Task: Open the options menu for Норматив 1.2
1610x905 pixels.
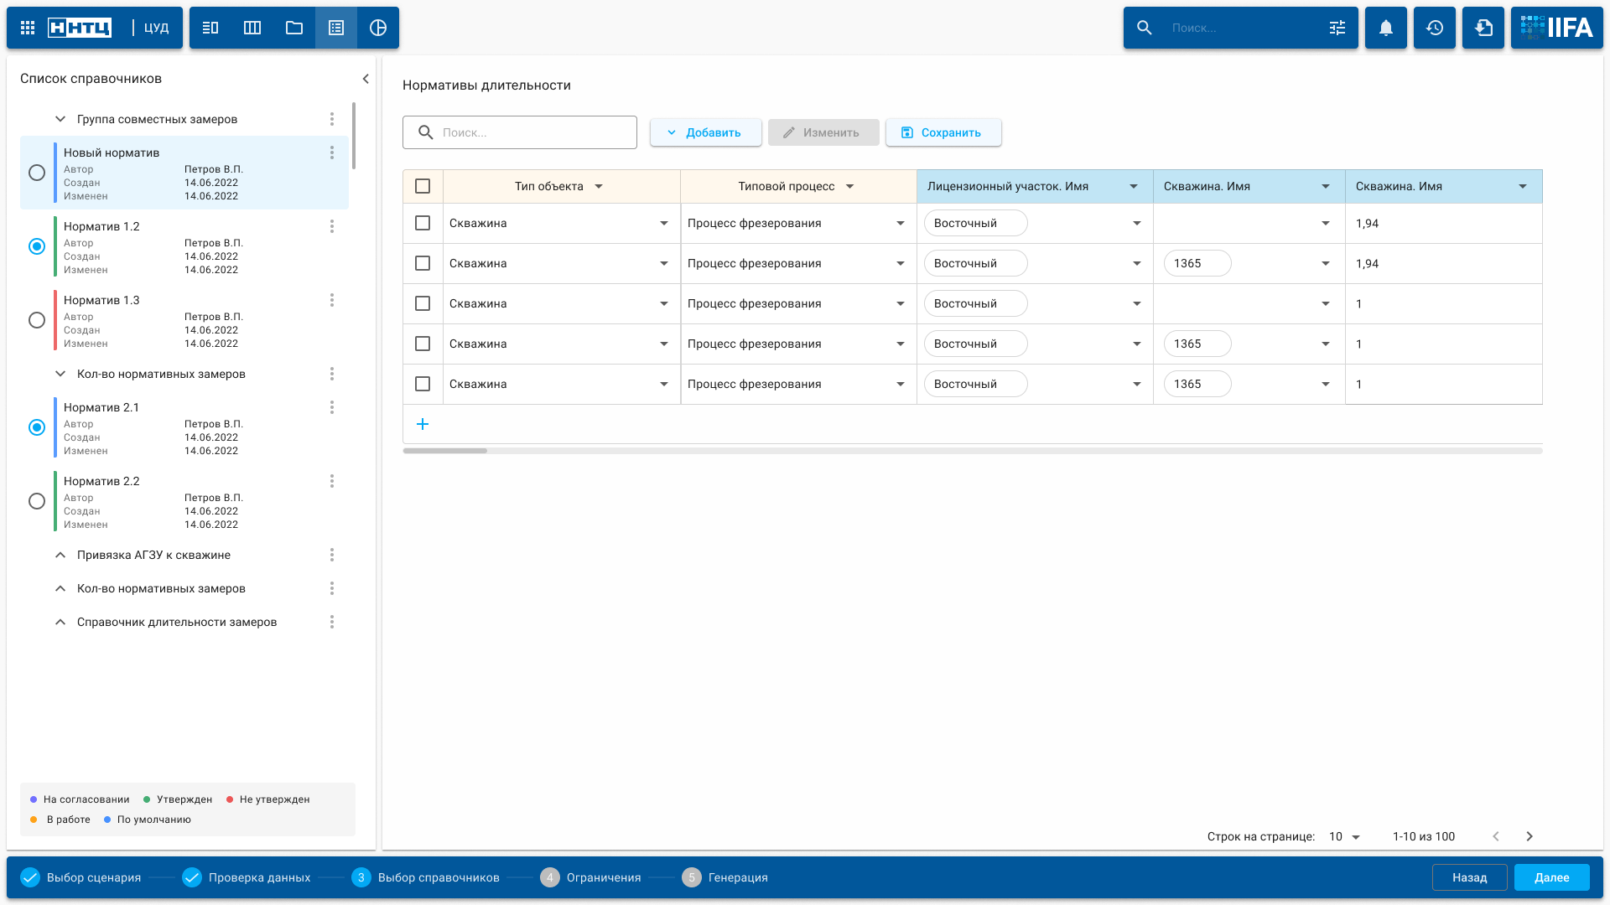Action: click(332, 226)
